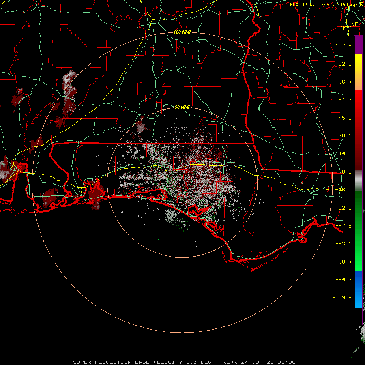Select the 61.2 velocity scale value
Image resolution: width=365 pixels, height=365 pixels.
pos(345,100)
